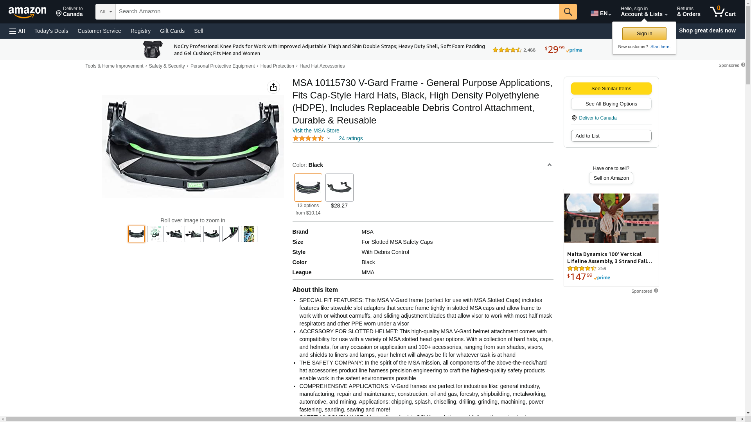Select the Black 13 options color swatch
This screenshot has height=422, width=751.
point(308,188)
